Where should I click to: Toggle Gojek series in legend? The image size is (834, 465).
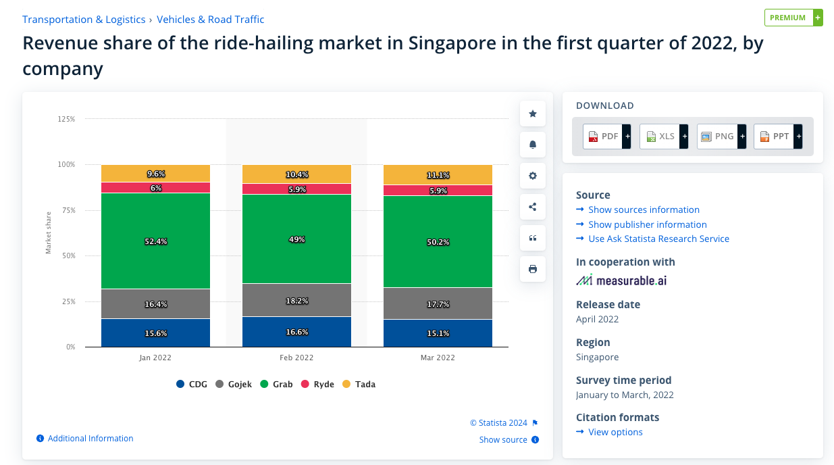pos(234,384)
